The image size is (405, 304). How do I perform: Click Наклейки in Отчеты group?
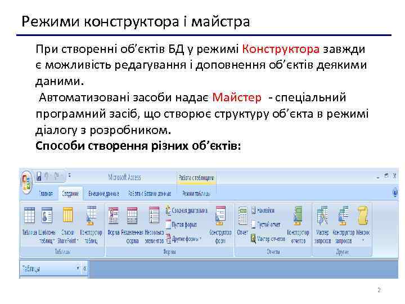263,211
